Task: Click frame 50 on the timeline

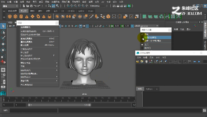Action: 69,99
